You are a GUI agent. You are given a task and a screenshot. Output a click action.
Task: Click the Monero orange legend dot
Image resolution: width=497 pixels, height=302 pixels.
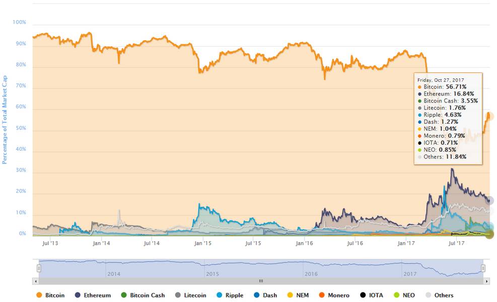(322, 295)
